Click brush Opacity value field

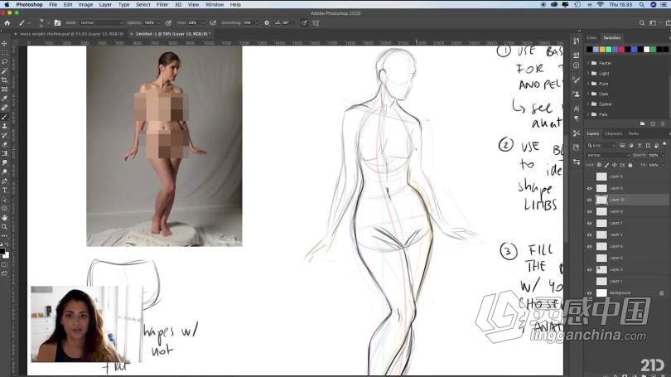[x=150, y=22]
